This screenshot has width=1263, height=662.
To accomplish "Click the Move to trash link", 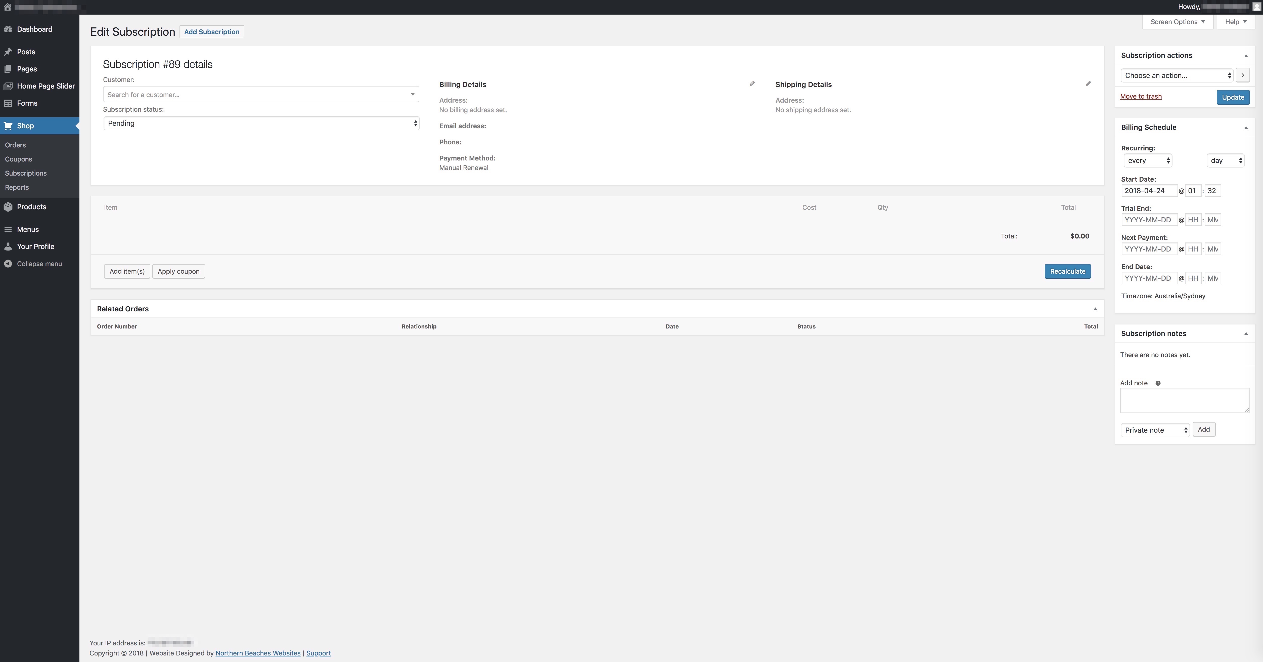I will (1140, 97).
